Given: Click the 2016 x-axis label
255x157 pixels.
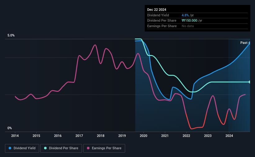Looking at the screenshot, I should pyautogui.click(x=58, y=136).
